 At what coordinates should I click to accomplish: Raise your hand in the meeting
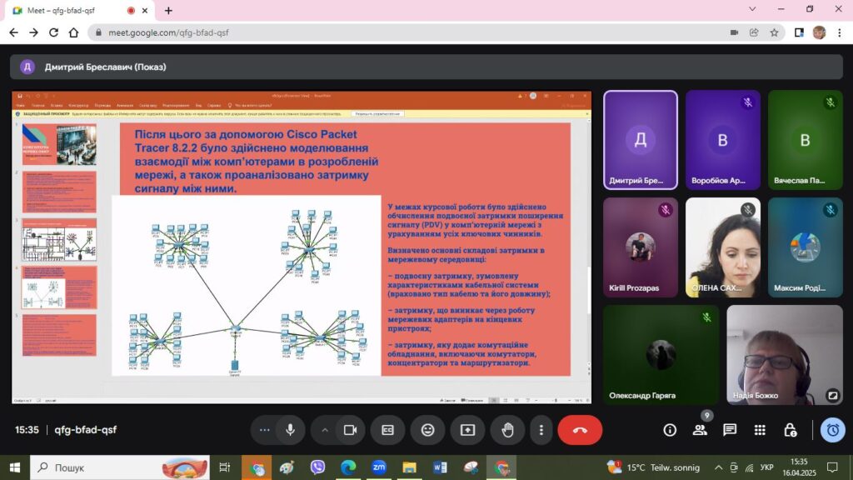pos(507,430)
